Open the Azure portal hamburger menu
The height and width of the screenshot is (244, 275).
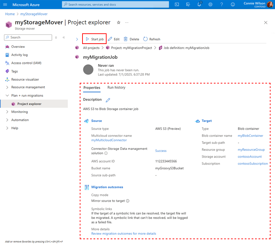point(5,4)
